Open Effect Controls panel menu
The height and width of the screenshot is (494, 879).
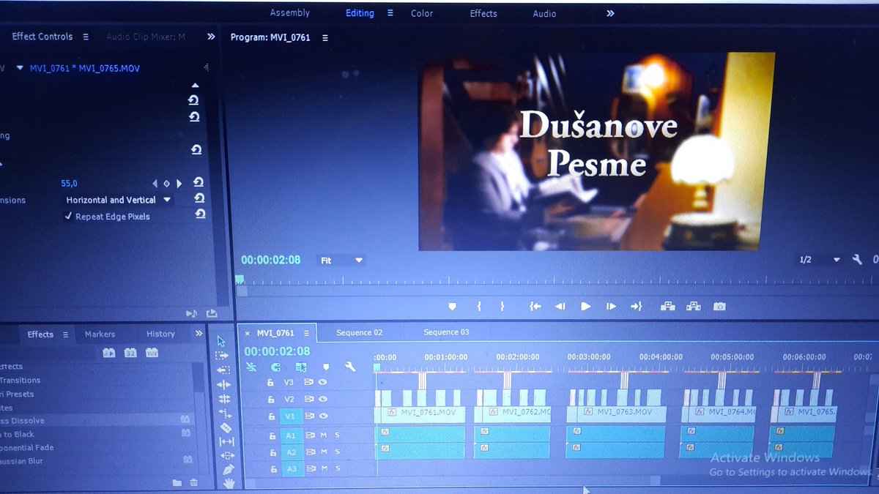pos(86,37)
